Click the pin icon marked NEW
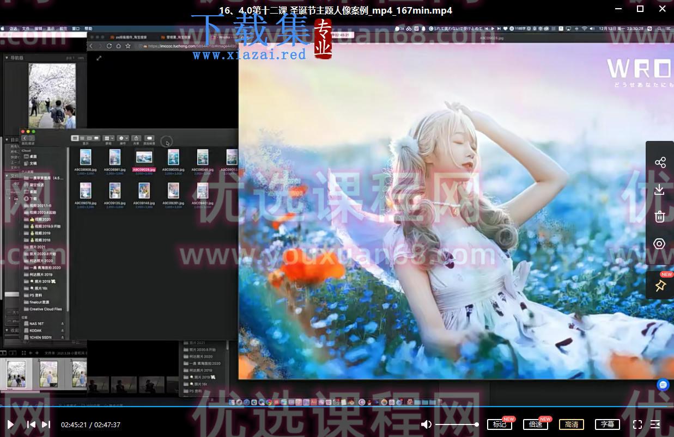 [660, 285]
